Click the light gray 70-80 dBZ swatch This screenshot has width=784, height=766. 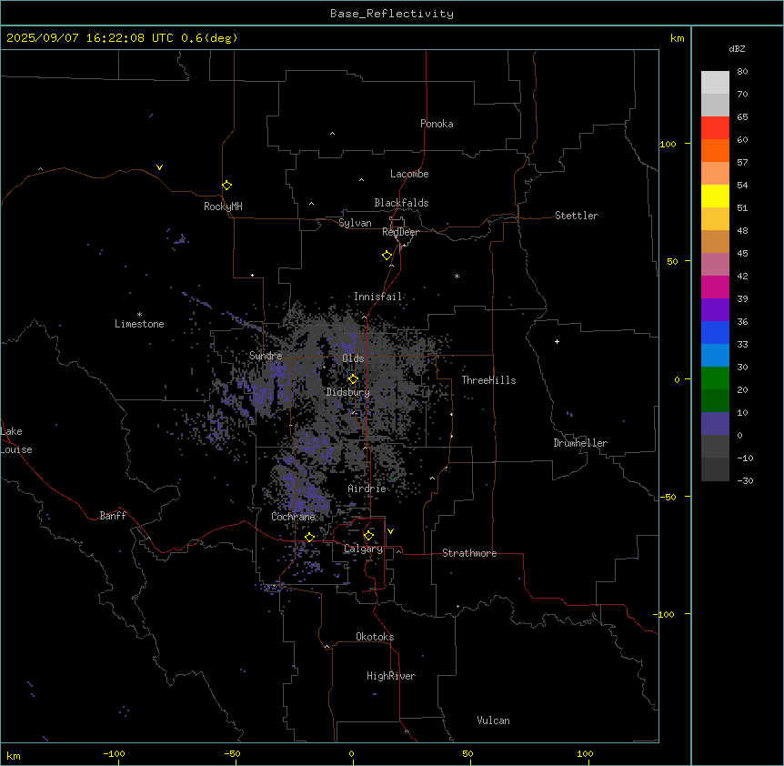(715, 83)
